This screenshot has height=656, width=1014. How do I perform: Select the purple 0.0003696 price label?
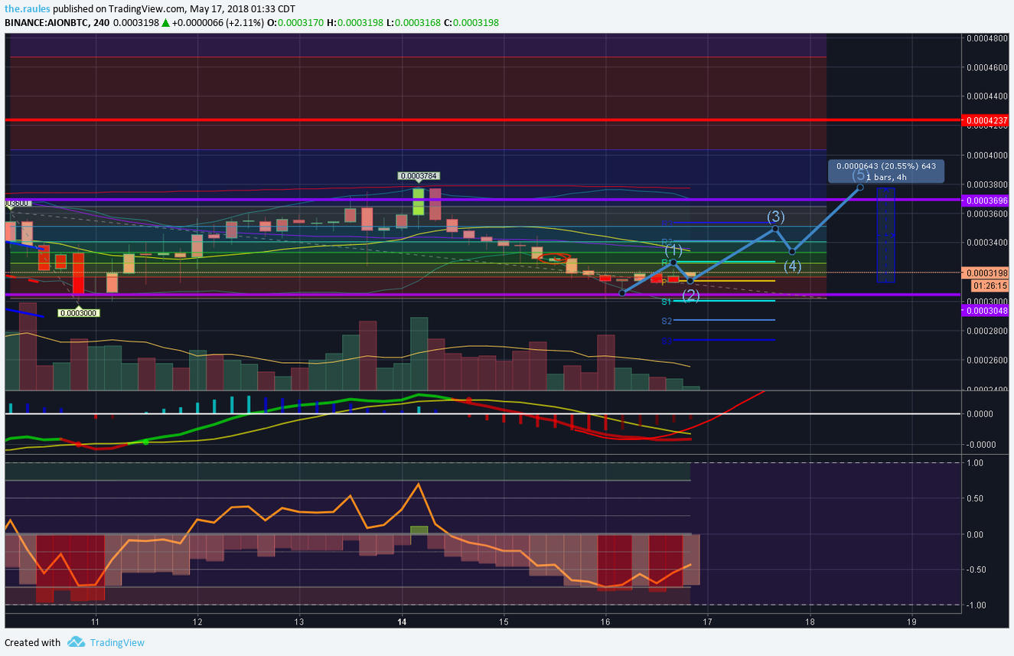(986, 200)
